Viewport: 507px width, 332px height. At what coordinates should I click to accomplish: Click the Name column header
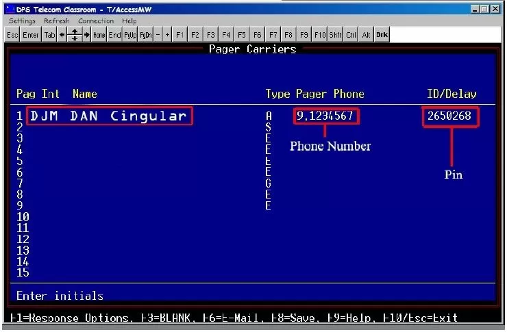[85, 94]
